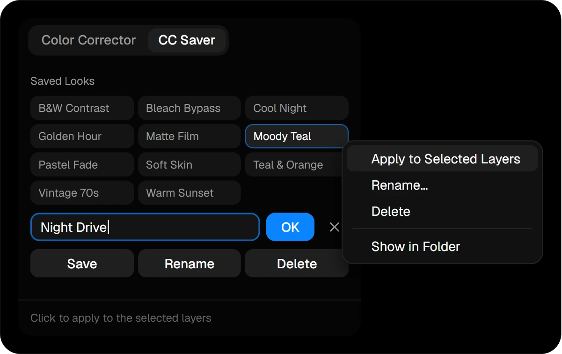
Task: Select the CC Saver tab
Action: (x=187, y=40)
